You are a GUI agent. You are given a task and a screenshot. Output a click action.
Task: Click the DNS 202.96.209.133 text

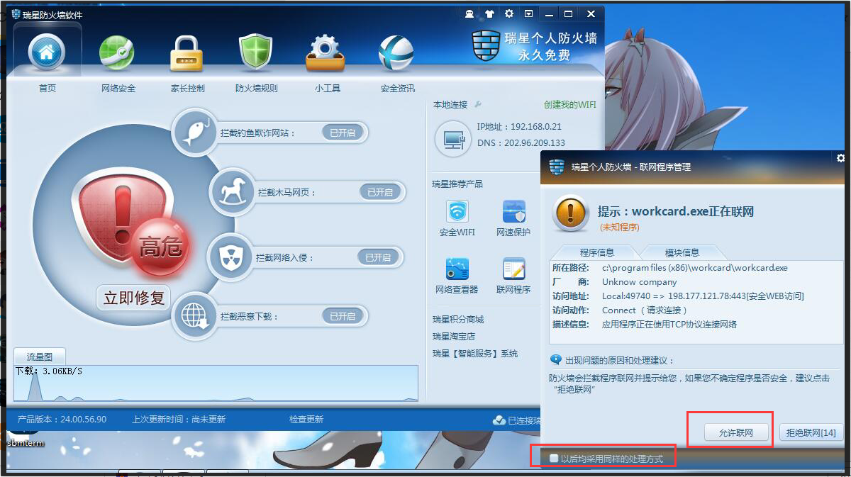click(x=521, y=142)
